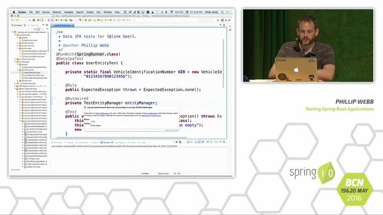Open the Help menu

(117, 12)
